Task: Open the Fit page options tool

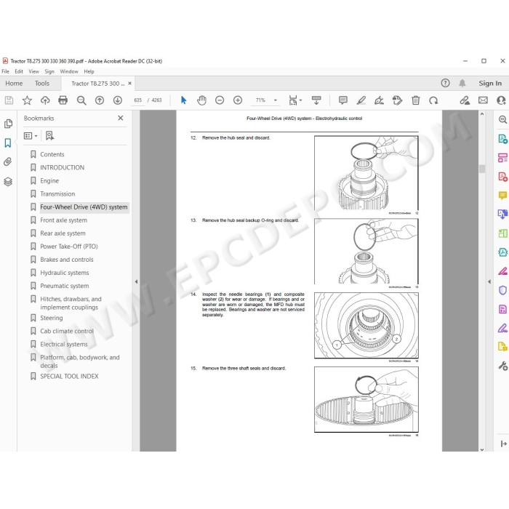Action: pos(294,100)
